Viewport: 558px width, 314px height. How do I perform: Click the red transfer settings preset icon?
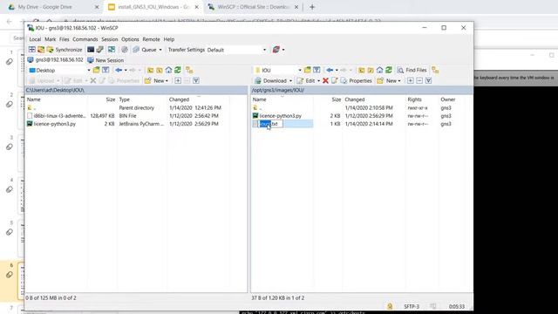tap(276, 50)
